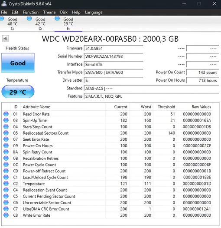
Task: Click the 29 °C temperature button
Action: [x=18, y=92]
